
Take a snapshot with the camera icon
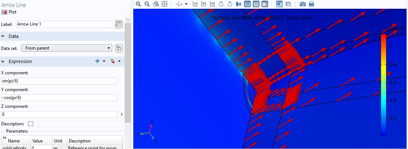point(302,4)
